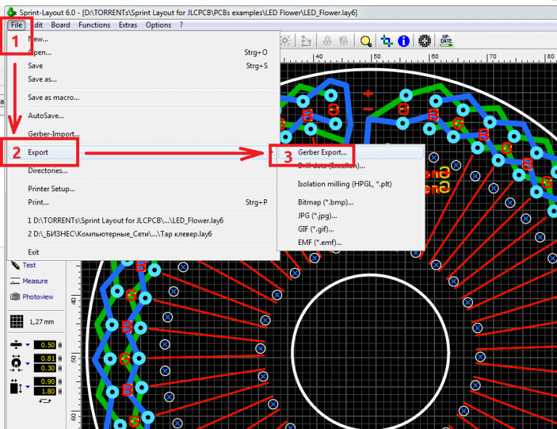Click the pad outer diameter field 0.81
Screen dimensions: 557x429
tap(45, 359)
